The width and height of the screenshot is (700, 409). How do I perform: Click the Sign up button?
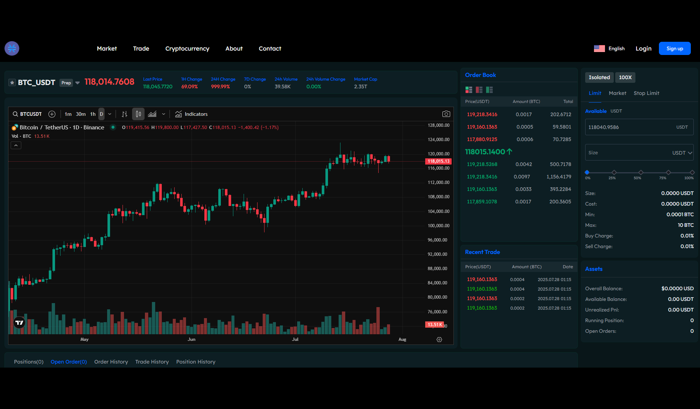(674, 48)
